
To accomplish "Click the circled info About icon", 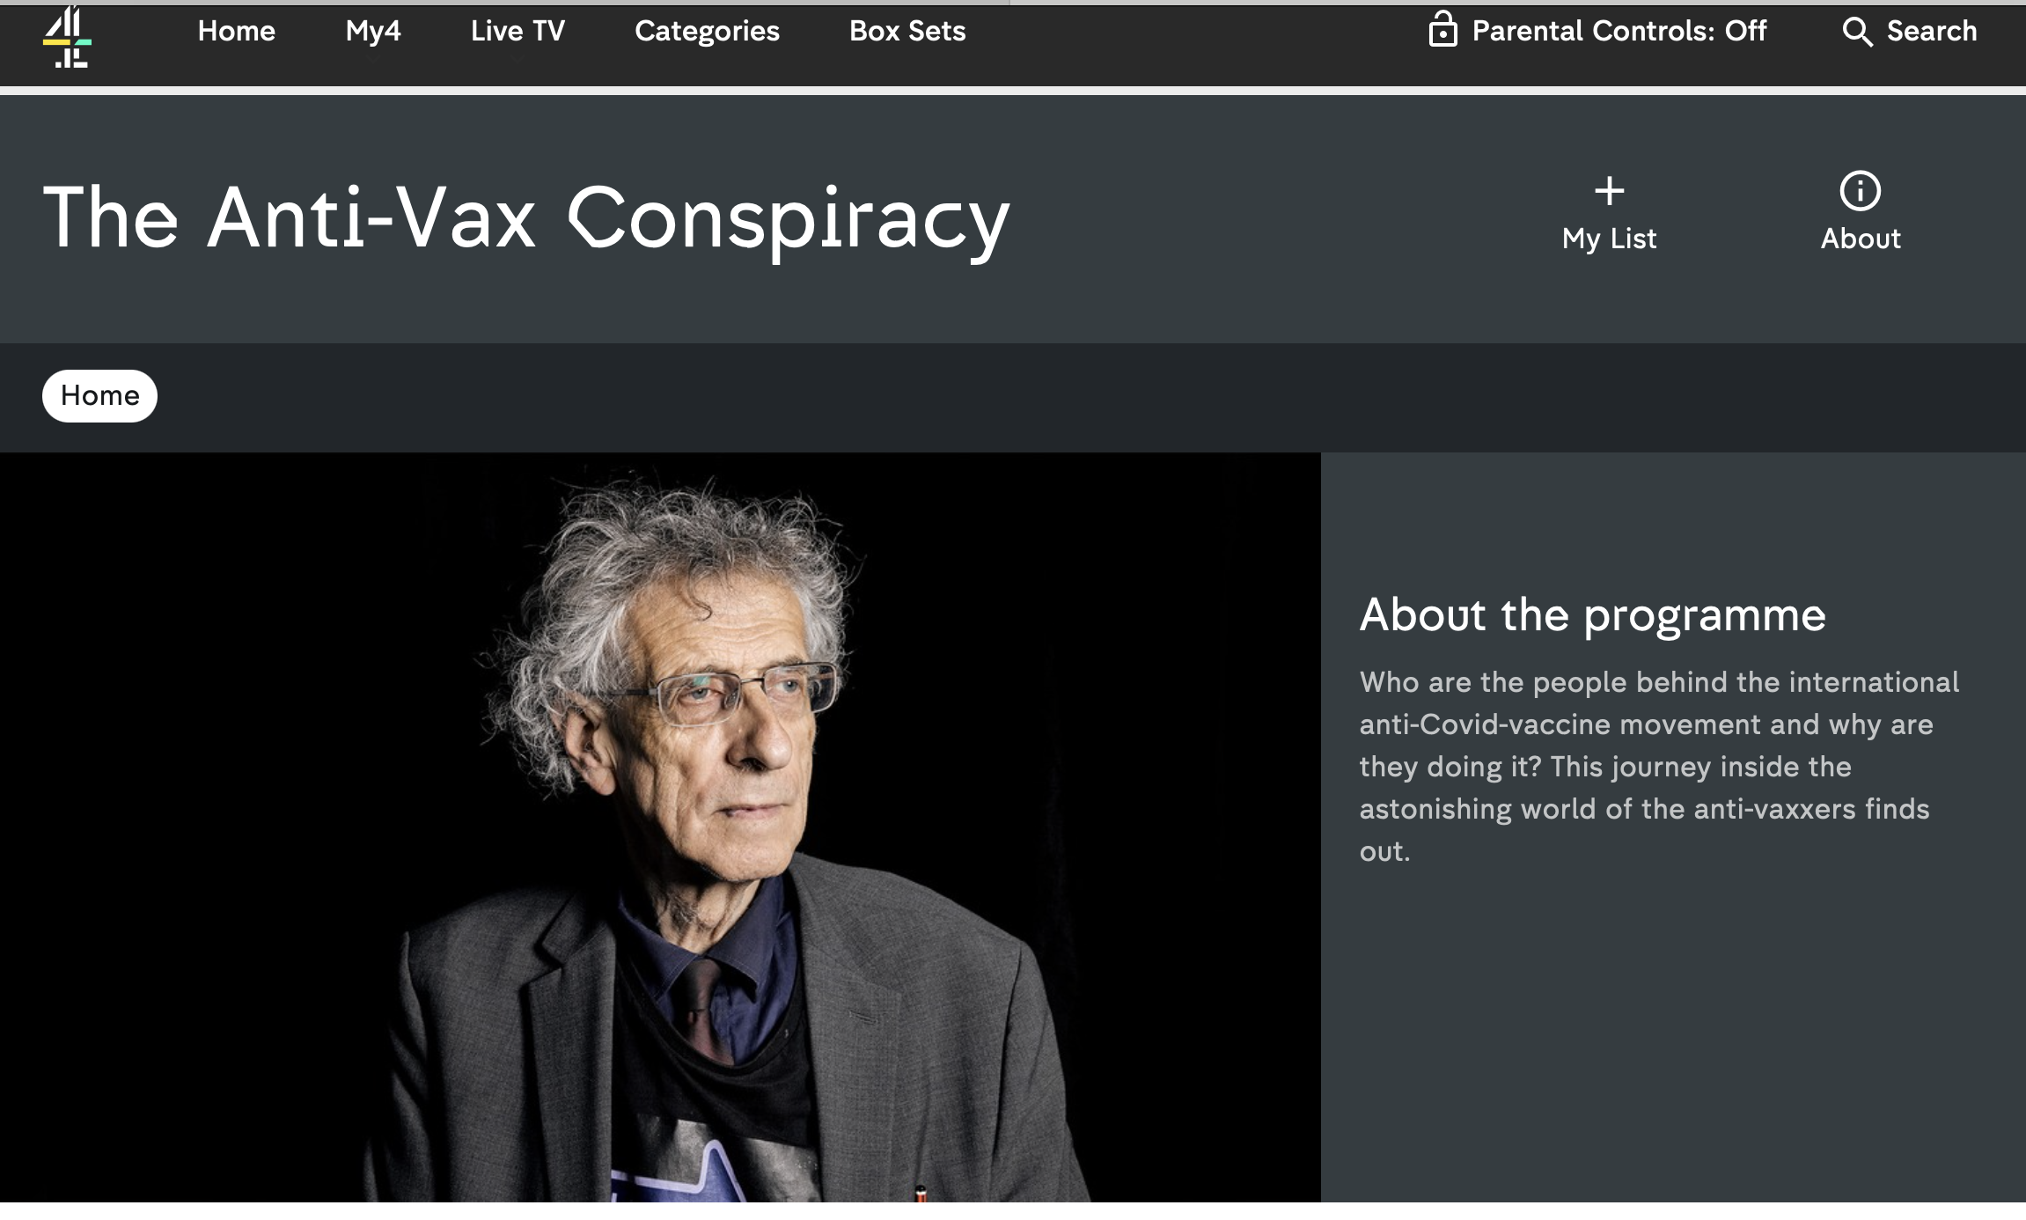I will pos(1861,191).
